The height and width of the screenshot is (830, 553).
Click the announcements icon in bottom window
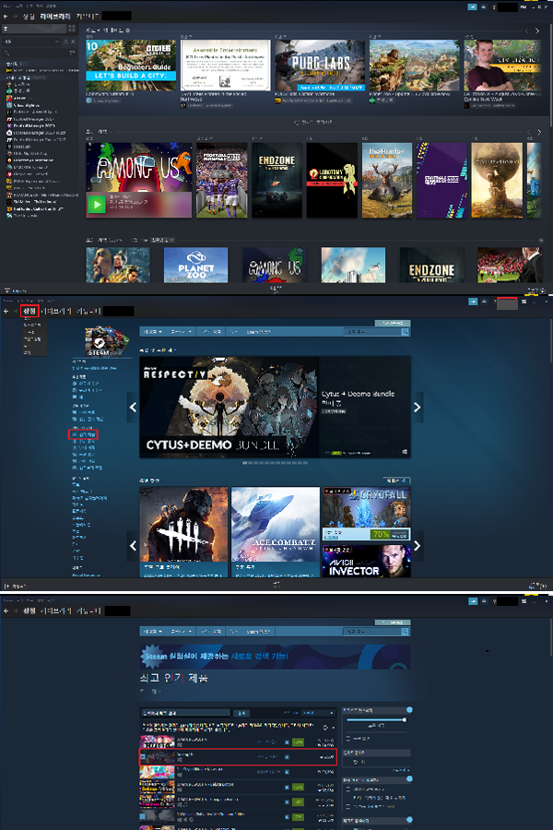(473, 601)
